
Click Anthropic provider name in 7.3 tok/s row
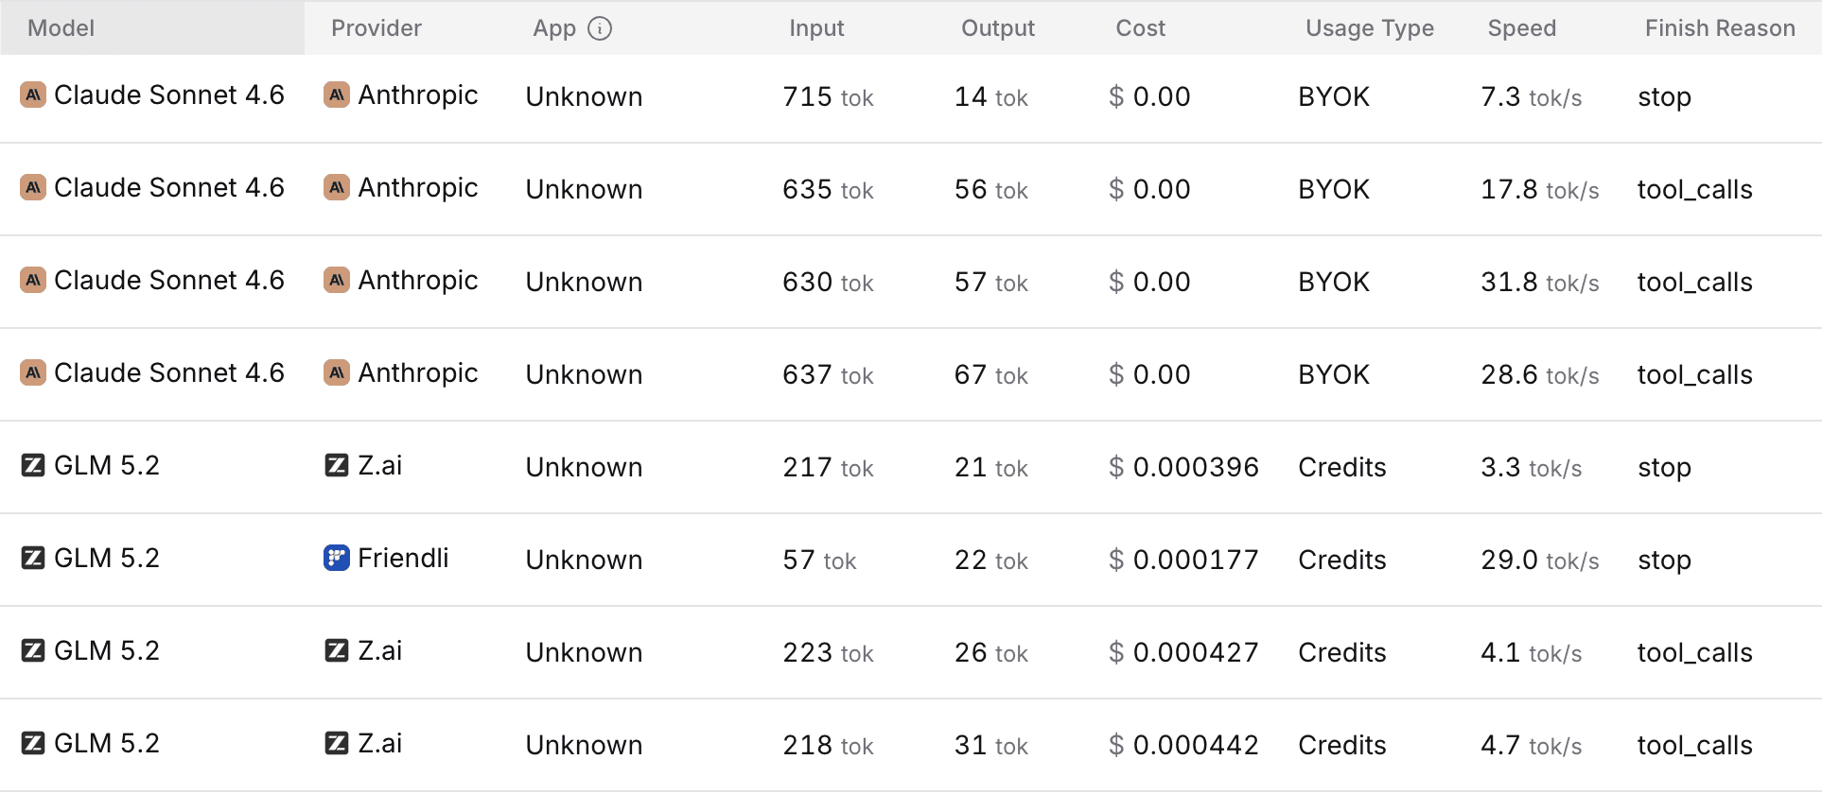tap(418, 95)
